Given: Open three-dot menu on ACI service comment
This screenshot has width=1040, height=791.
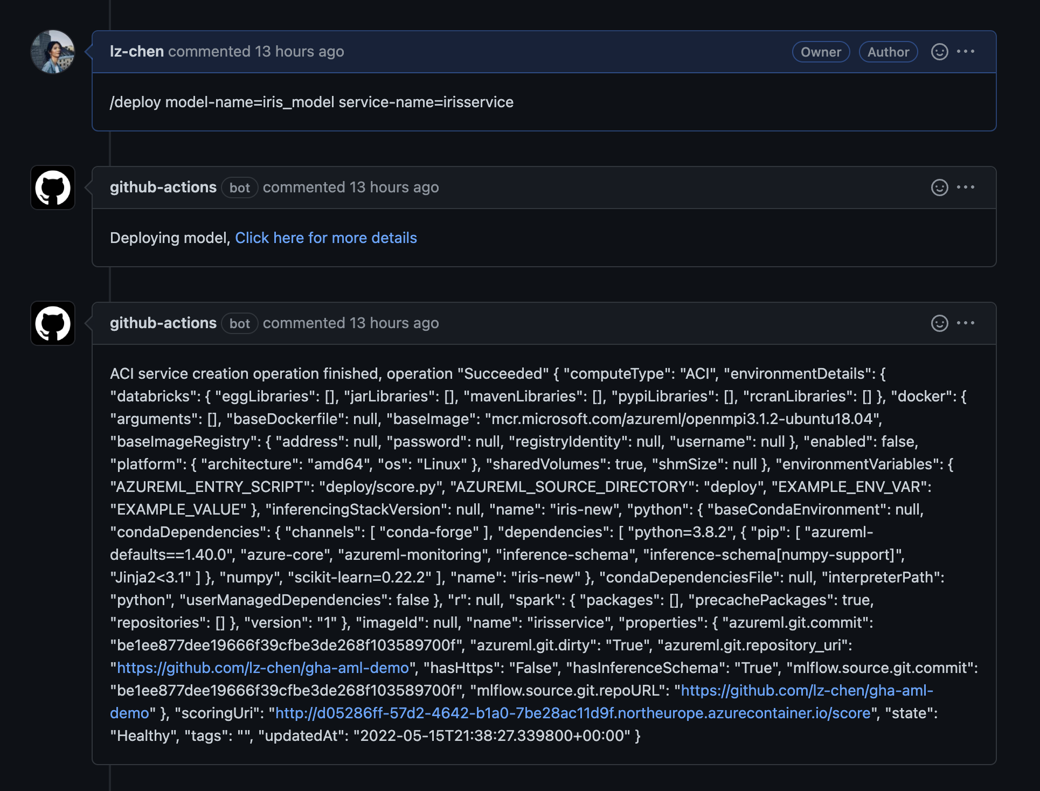Looking at the screenshot, I should (x=965, y=323).
